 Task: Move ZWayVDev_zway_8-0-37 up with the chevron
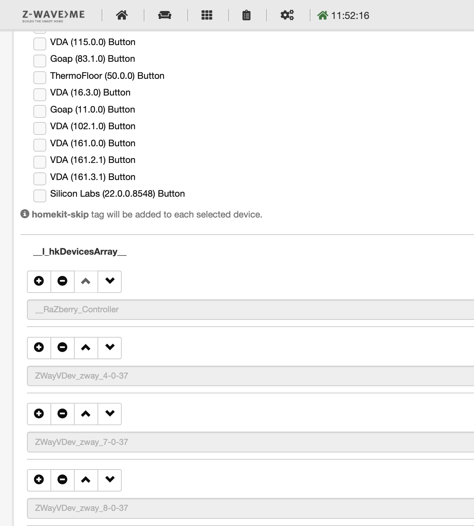click(86, 480)
